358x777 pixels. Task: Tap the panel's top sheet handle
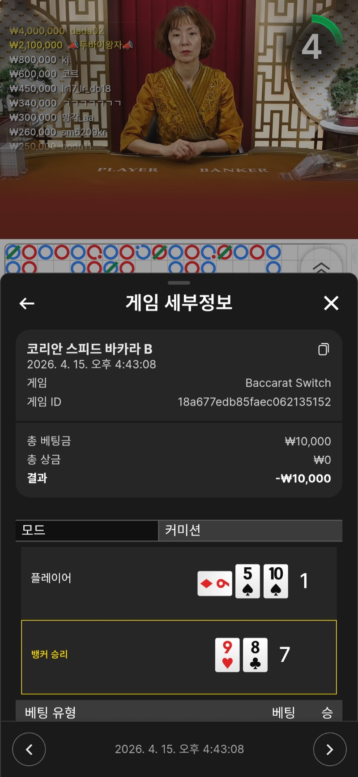tap(179, 283)
